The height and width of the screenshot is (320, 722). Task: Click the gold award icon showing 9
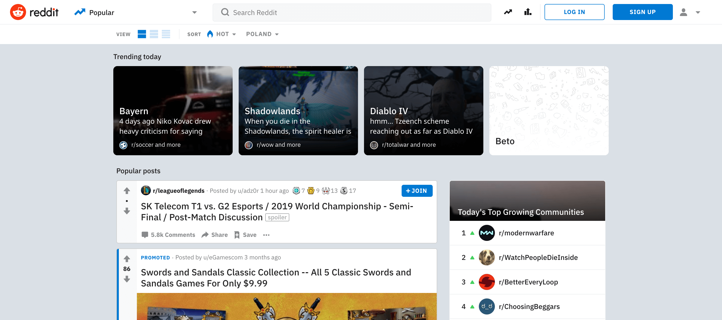(311, 191)
